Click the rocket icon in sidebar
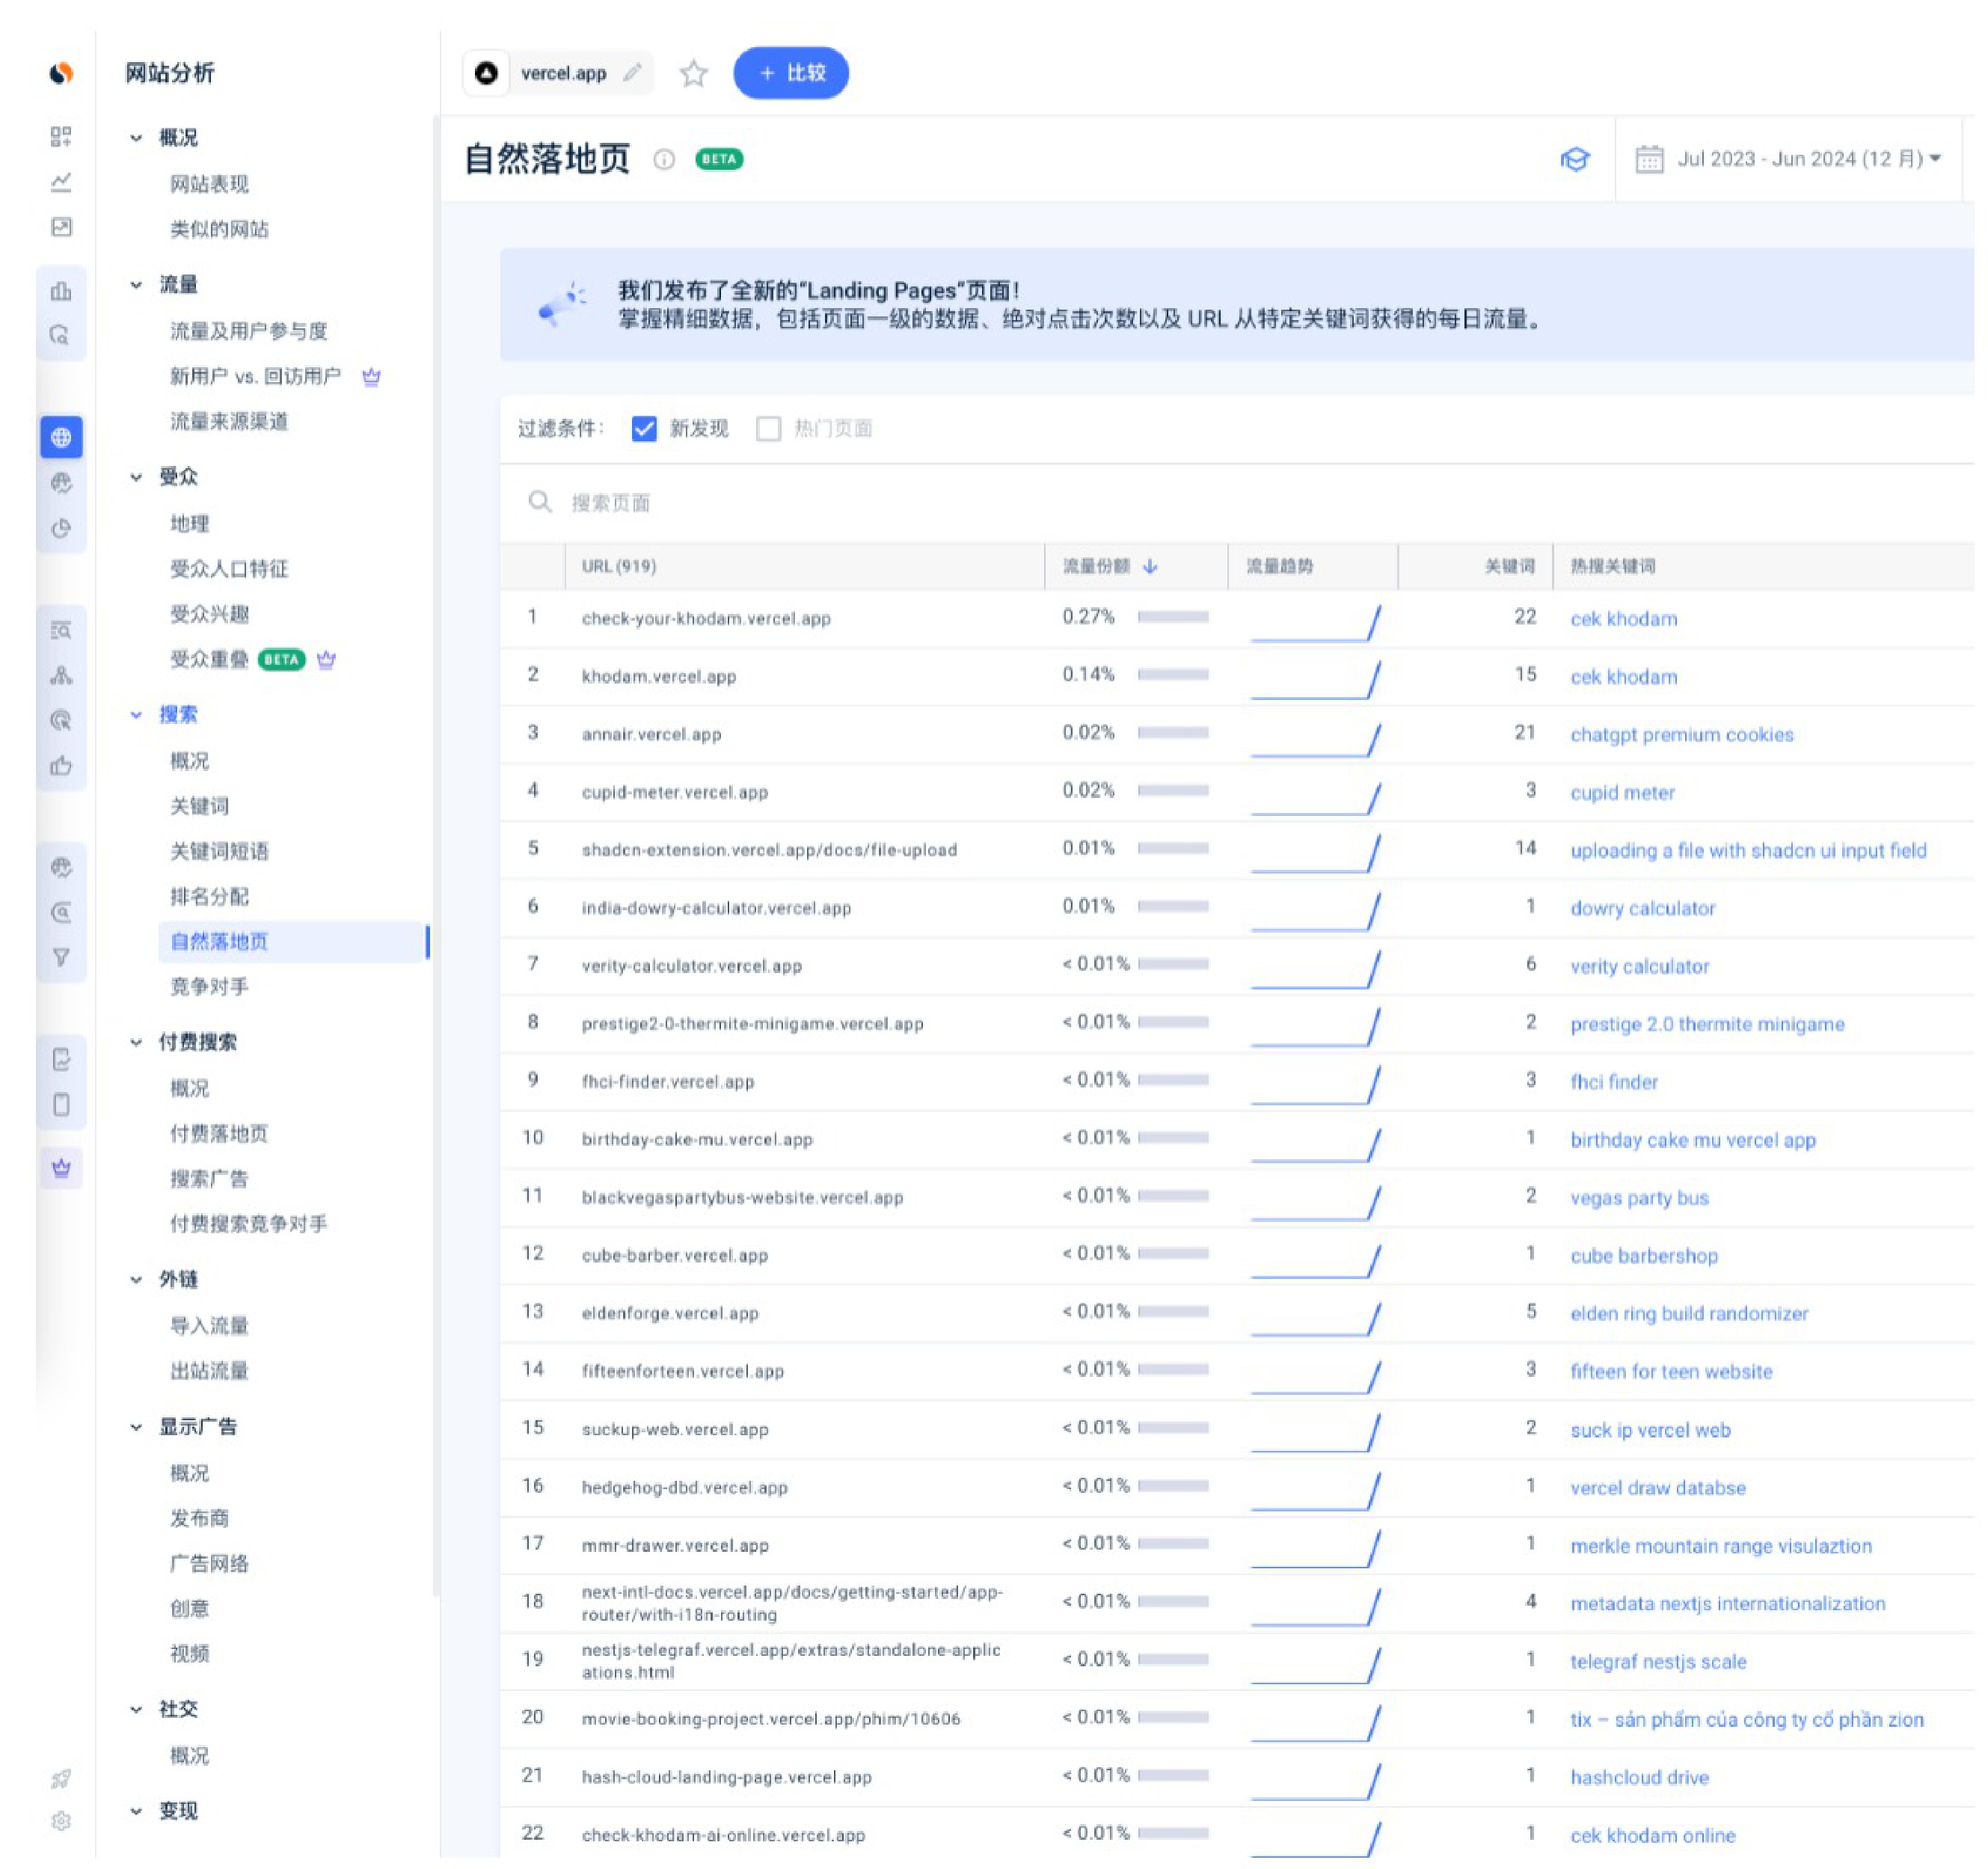This screenshot has height=1869, width=1988. [x=61, y=1778]
